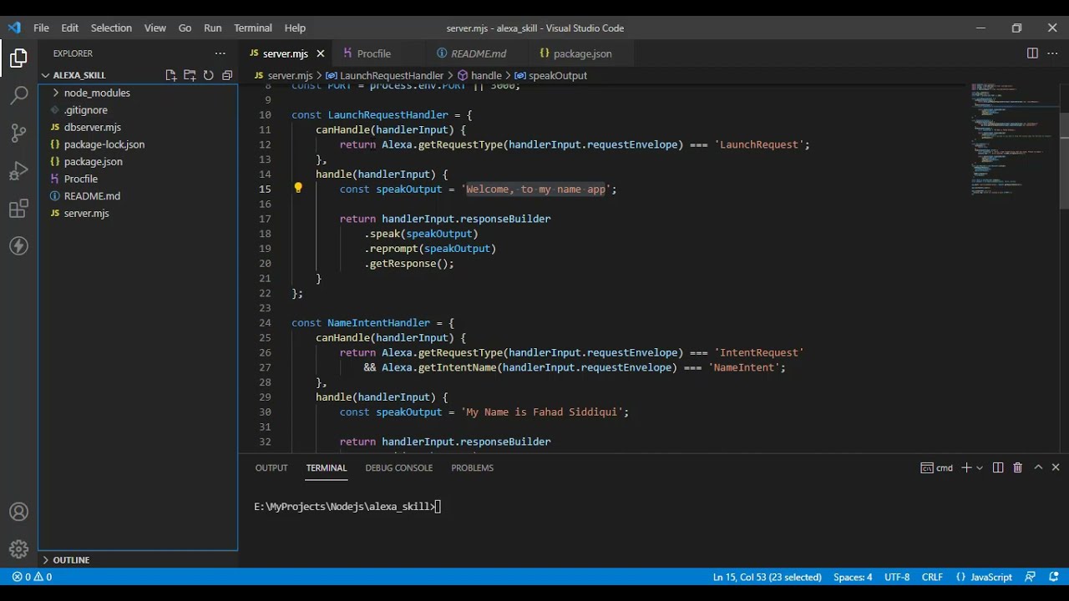Viewport: 1069px width, 601px height.
Task: Open the Accounts icon in activity bar
Action: pyautogui.click(x=18, y=512)
